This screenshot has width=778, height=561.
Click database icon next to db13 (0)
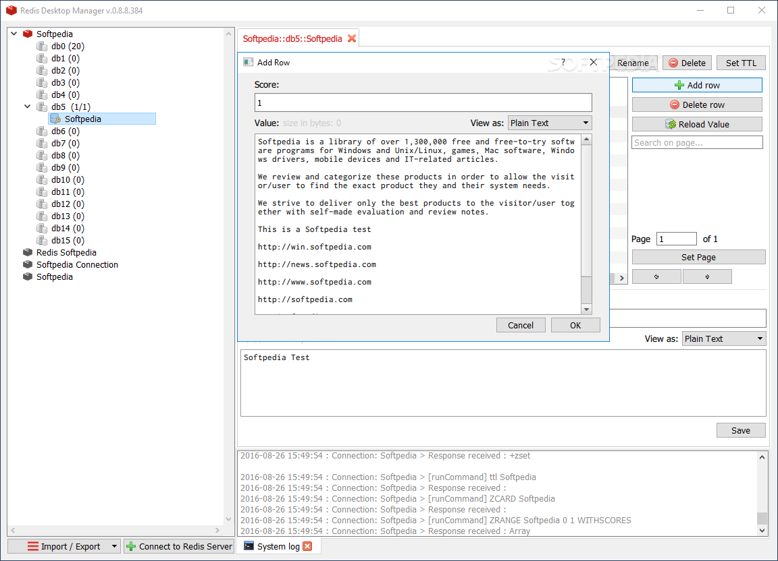click(x=42, y=216)
